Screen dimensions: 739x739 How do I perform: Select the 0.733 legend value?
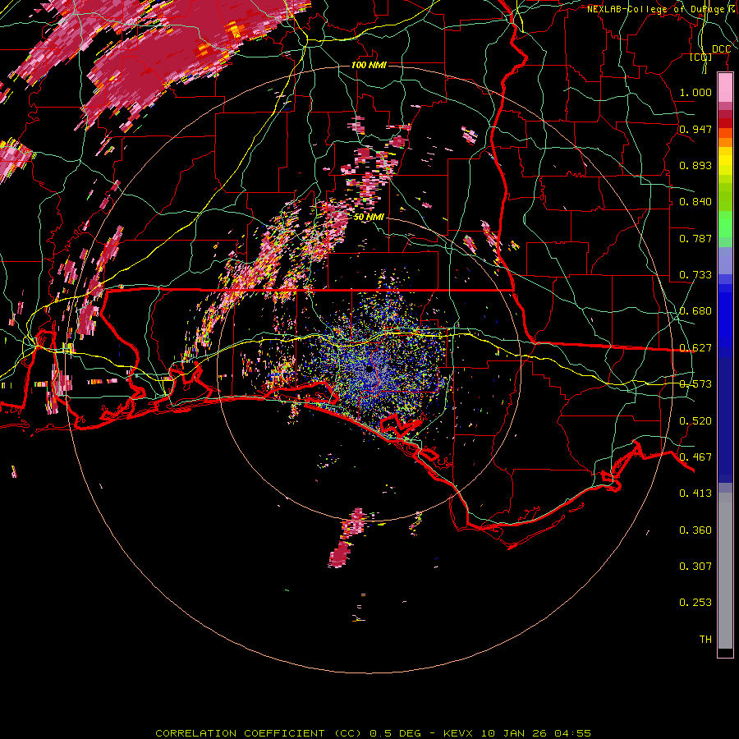point(695,275)
